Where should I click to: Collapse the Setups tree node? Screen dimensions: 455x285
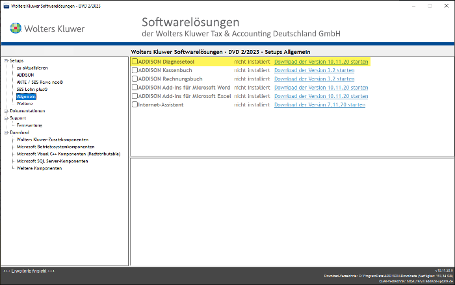pos(6,60)
